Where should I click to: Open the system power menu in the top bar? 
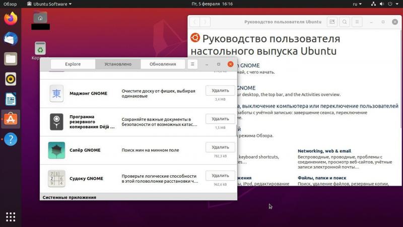point(393,4)
